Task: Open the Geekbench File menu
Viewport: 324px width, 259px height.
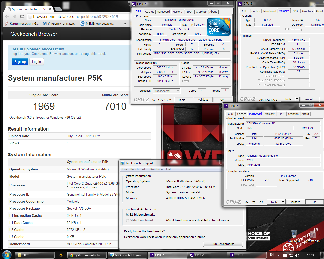Action: (x=125, y=169)
